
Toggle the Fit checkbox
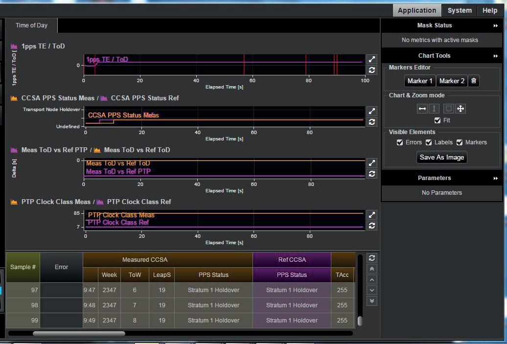[x=438, y=120]
